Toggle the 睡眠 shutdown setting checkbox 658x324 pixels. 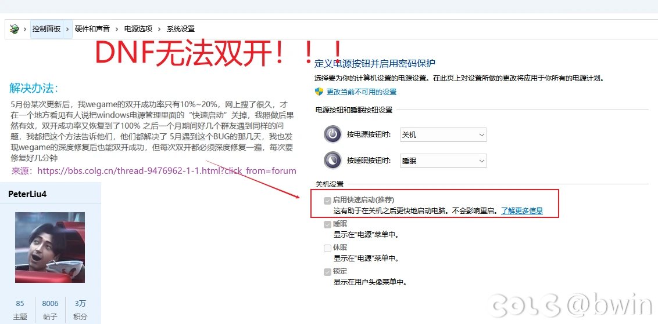point(327,224)
